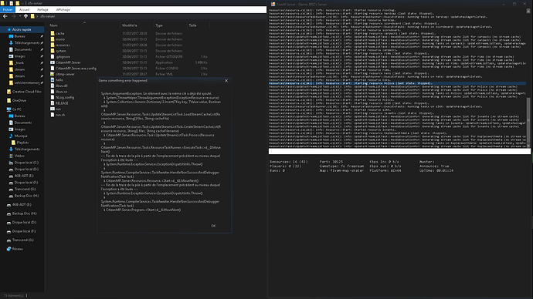
Task: Select the cache folder icon
Action: tap(53, 33)
